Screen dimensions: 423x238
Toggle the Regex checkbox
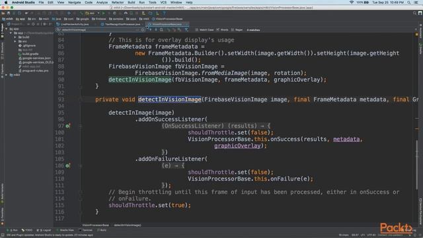tap(232, 30)
